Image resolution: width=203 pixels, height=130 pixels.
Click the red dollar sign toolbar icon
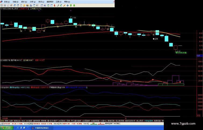pos(55,5)
